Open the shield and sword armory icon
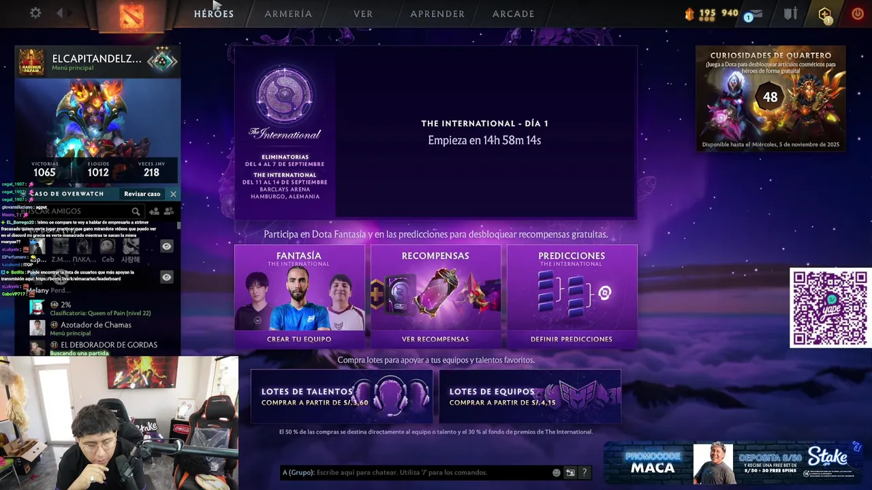 click(790, 14)
